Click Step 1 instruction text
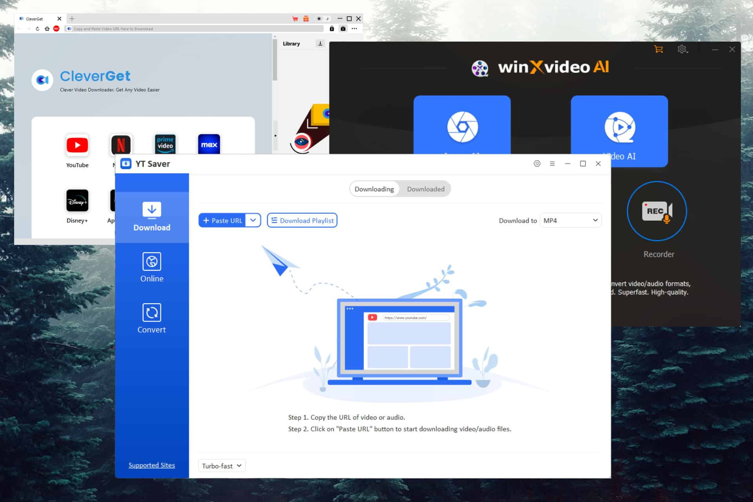Image resolution: width=753 pixels, height=502 pixels. point(347,417)
